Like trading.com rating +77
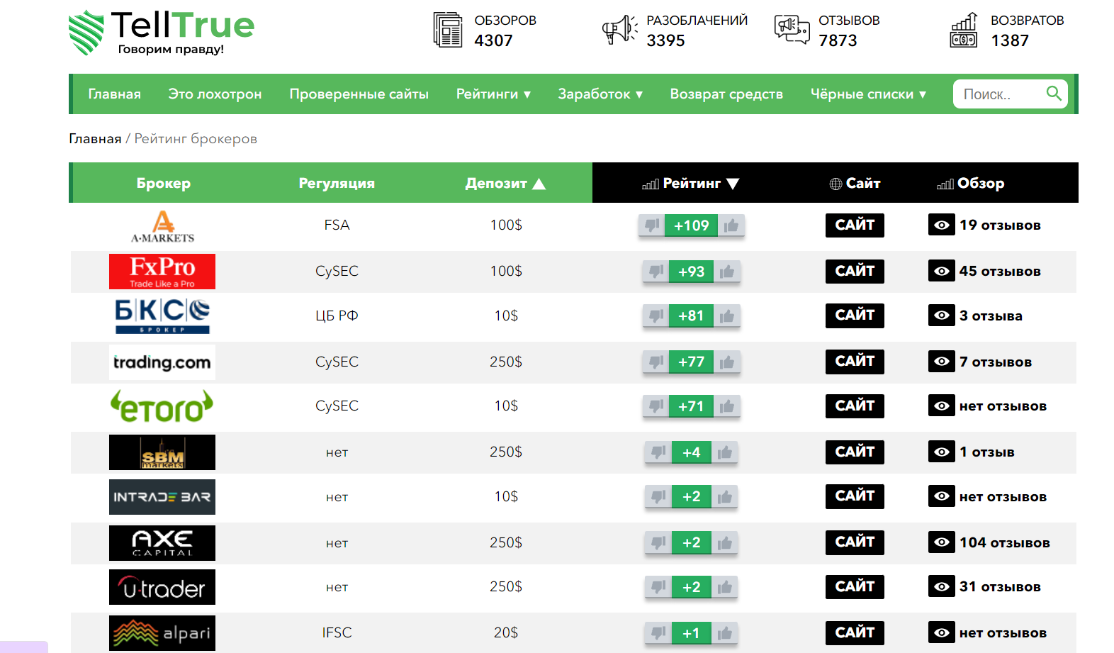1114x653 pixels. click(726, 362)
